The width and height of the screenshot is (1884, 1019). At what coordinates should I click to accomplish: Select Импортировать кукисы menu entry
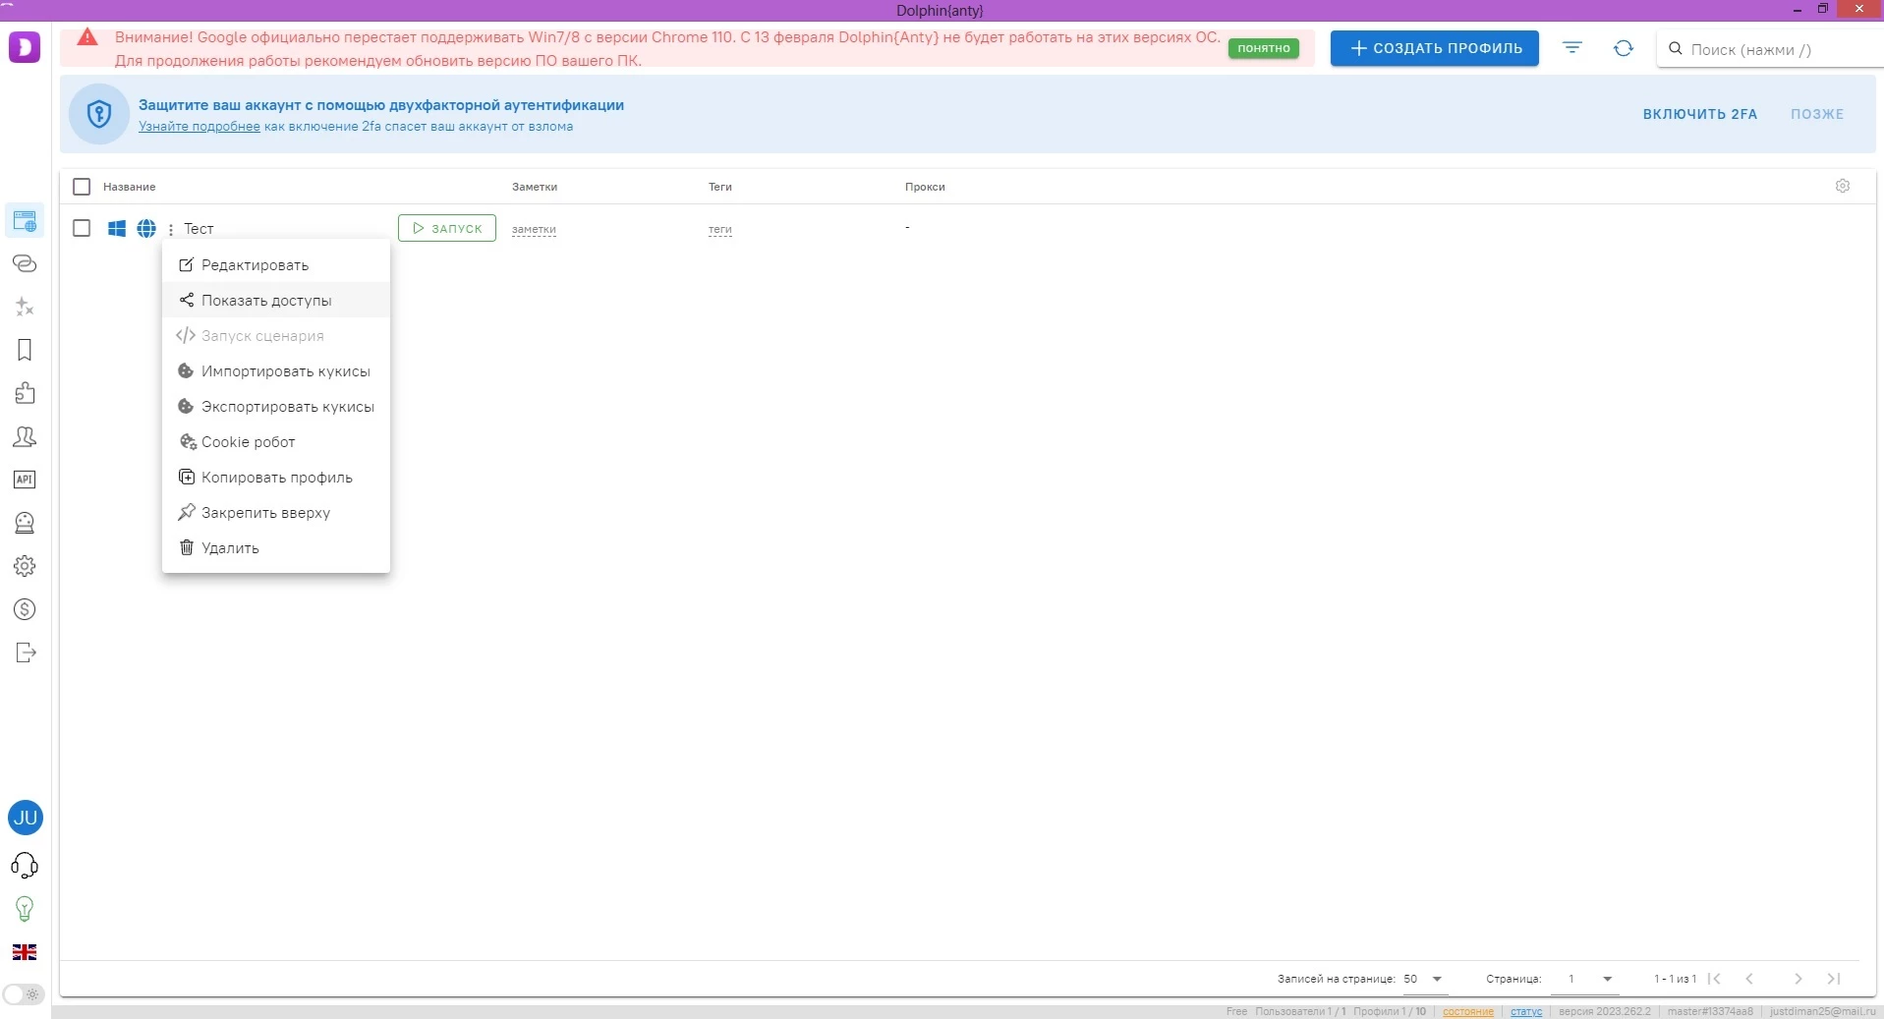click(x=276, y=371)
